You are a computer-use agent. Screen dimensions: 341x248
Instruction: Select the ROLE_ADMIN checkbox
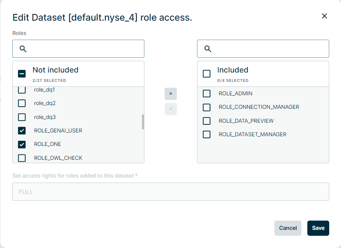click(x=207, y=94)
